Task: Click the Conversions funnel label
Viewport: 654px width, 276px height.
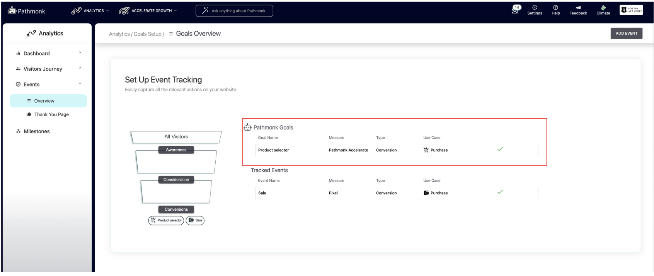Action: [176, 210]
